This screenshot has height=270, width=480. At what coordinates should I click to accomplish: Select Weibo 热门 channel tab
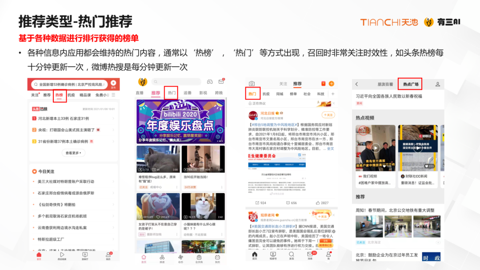tap(252, 94)
